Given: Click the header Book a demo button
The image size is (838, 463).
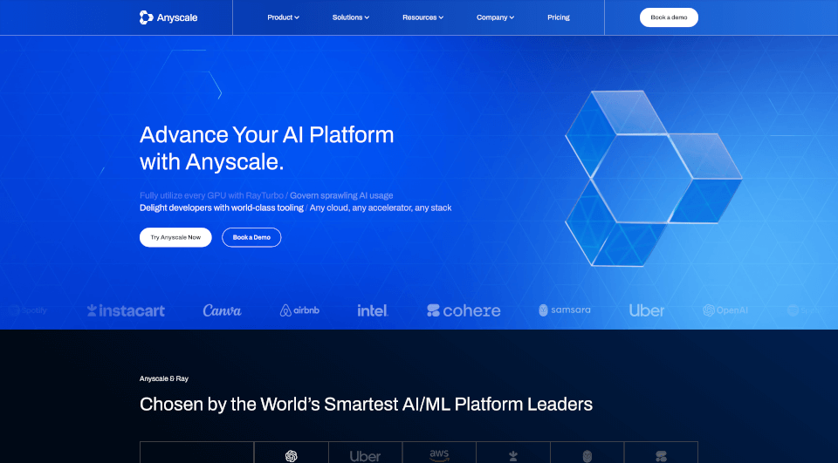Looking at the screenshot, I should click(669, 17).
